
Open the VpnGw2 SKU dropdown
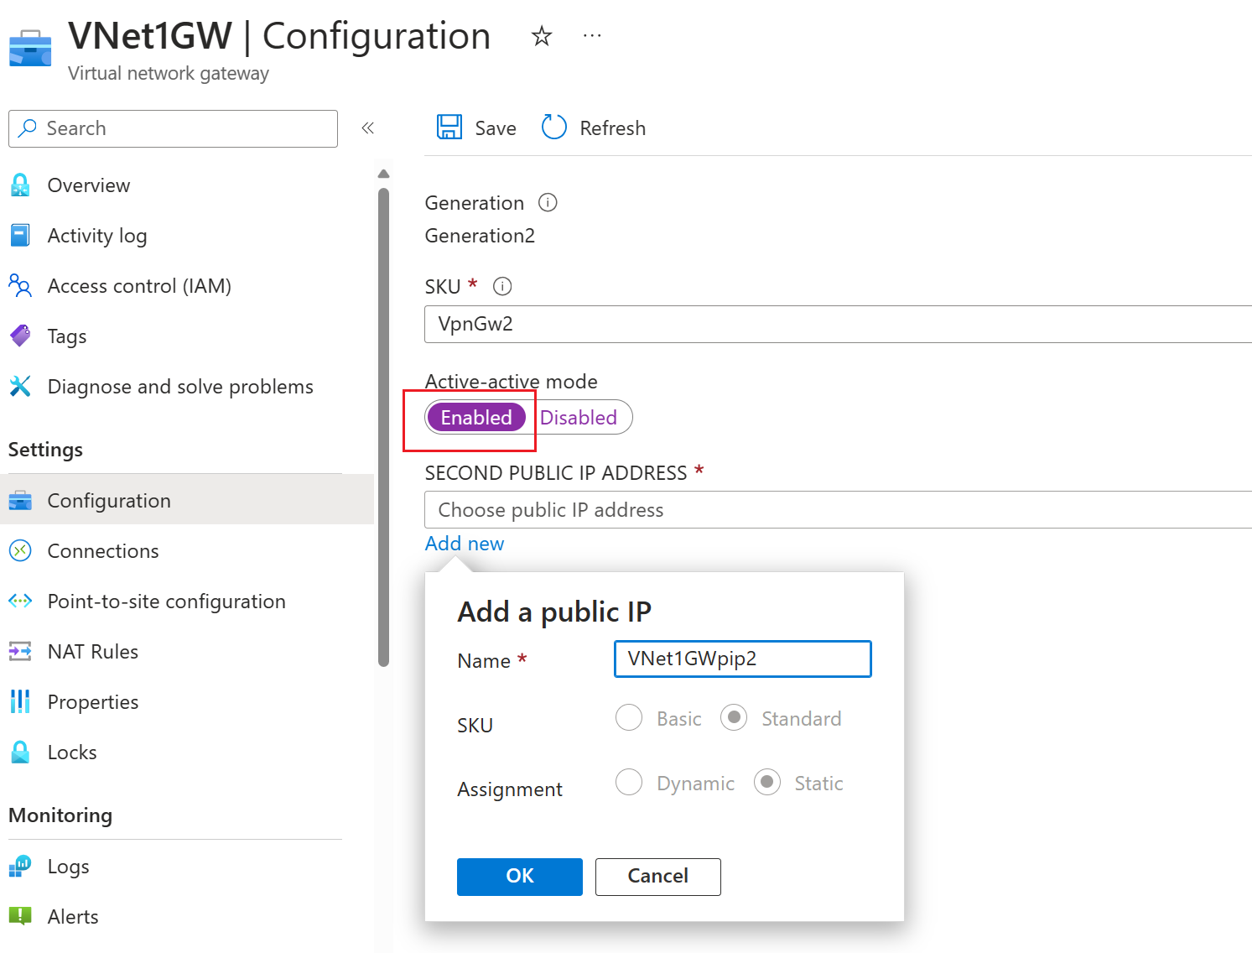(x=838, y=324)
